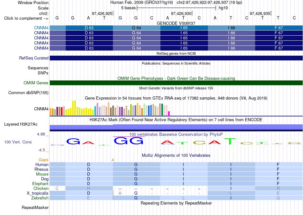
Task: Click the Sequences publications track label
Action: point(38,68)
